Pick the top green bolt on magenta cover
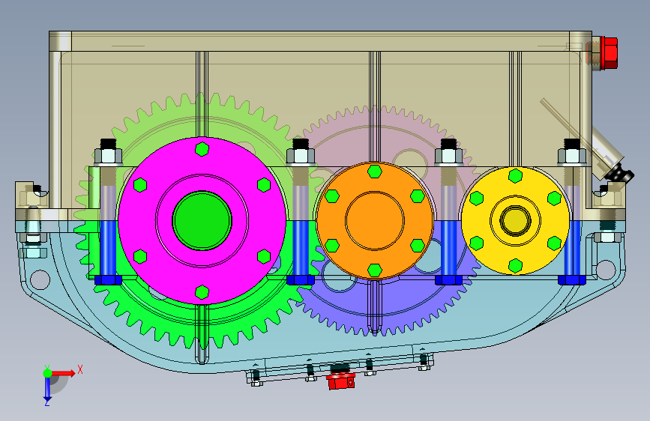 (x=202, y=149)
